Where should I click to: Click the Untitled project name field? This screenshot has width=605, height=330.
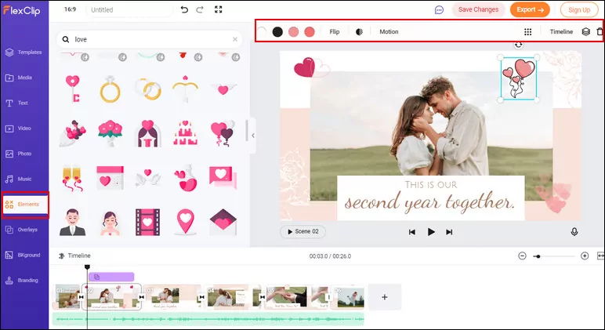tap(129, 9)
